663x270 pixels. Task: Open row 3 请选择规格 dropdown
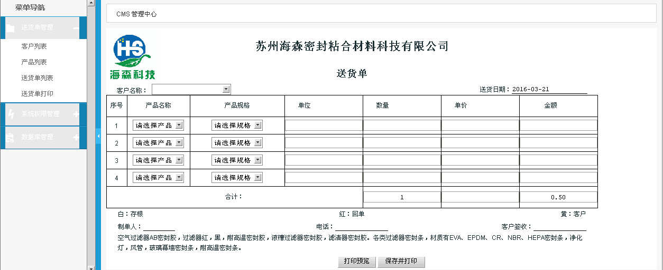(237, 160)
